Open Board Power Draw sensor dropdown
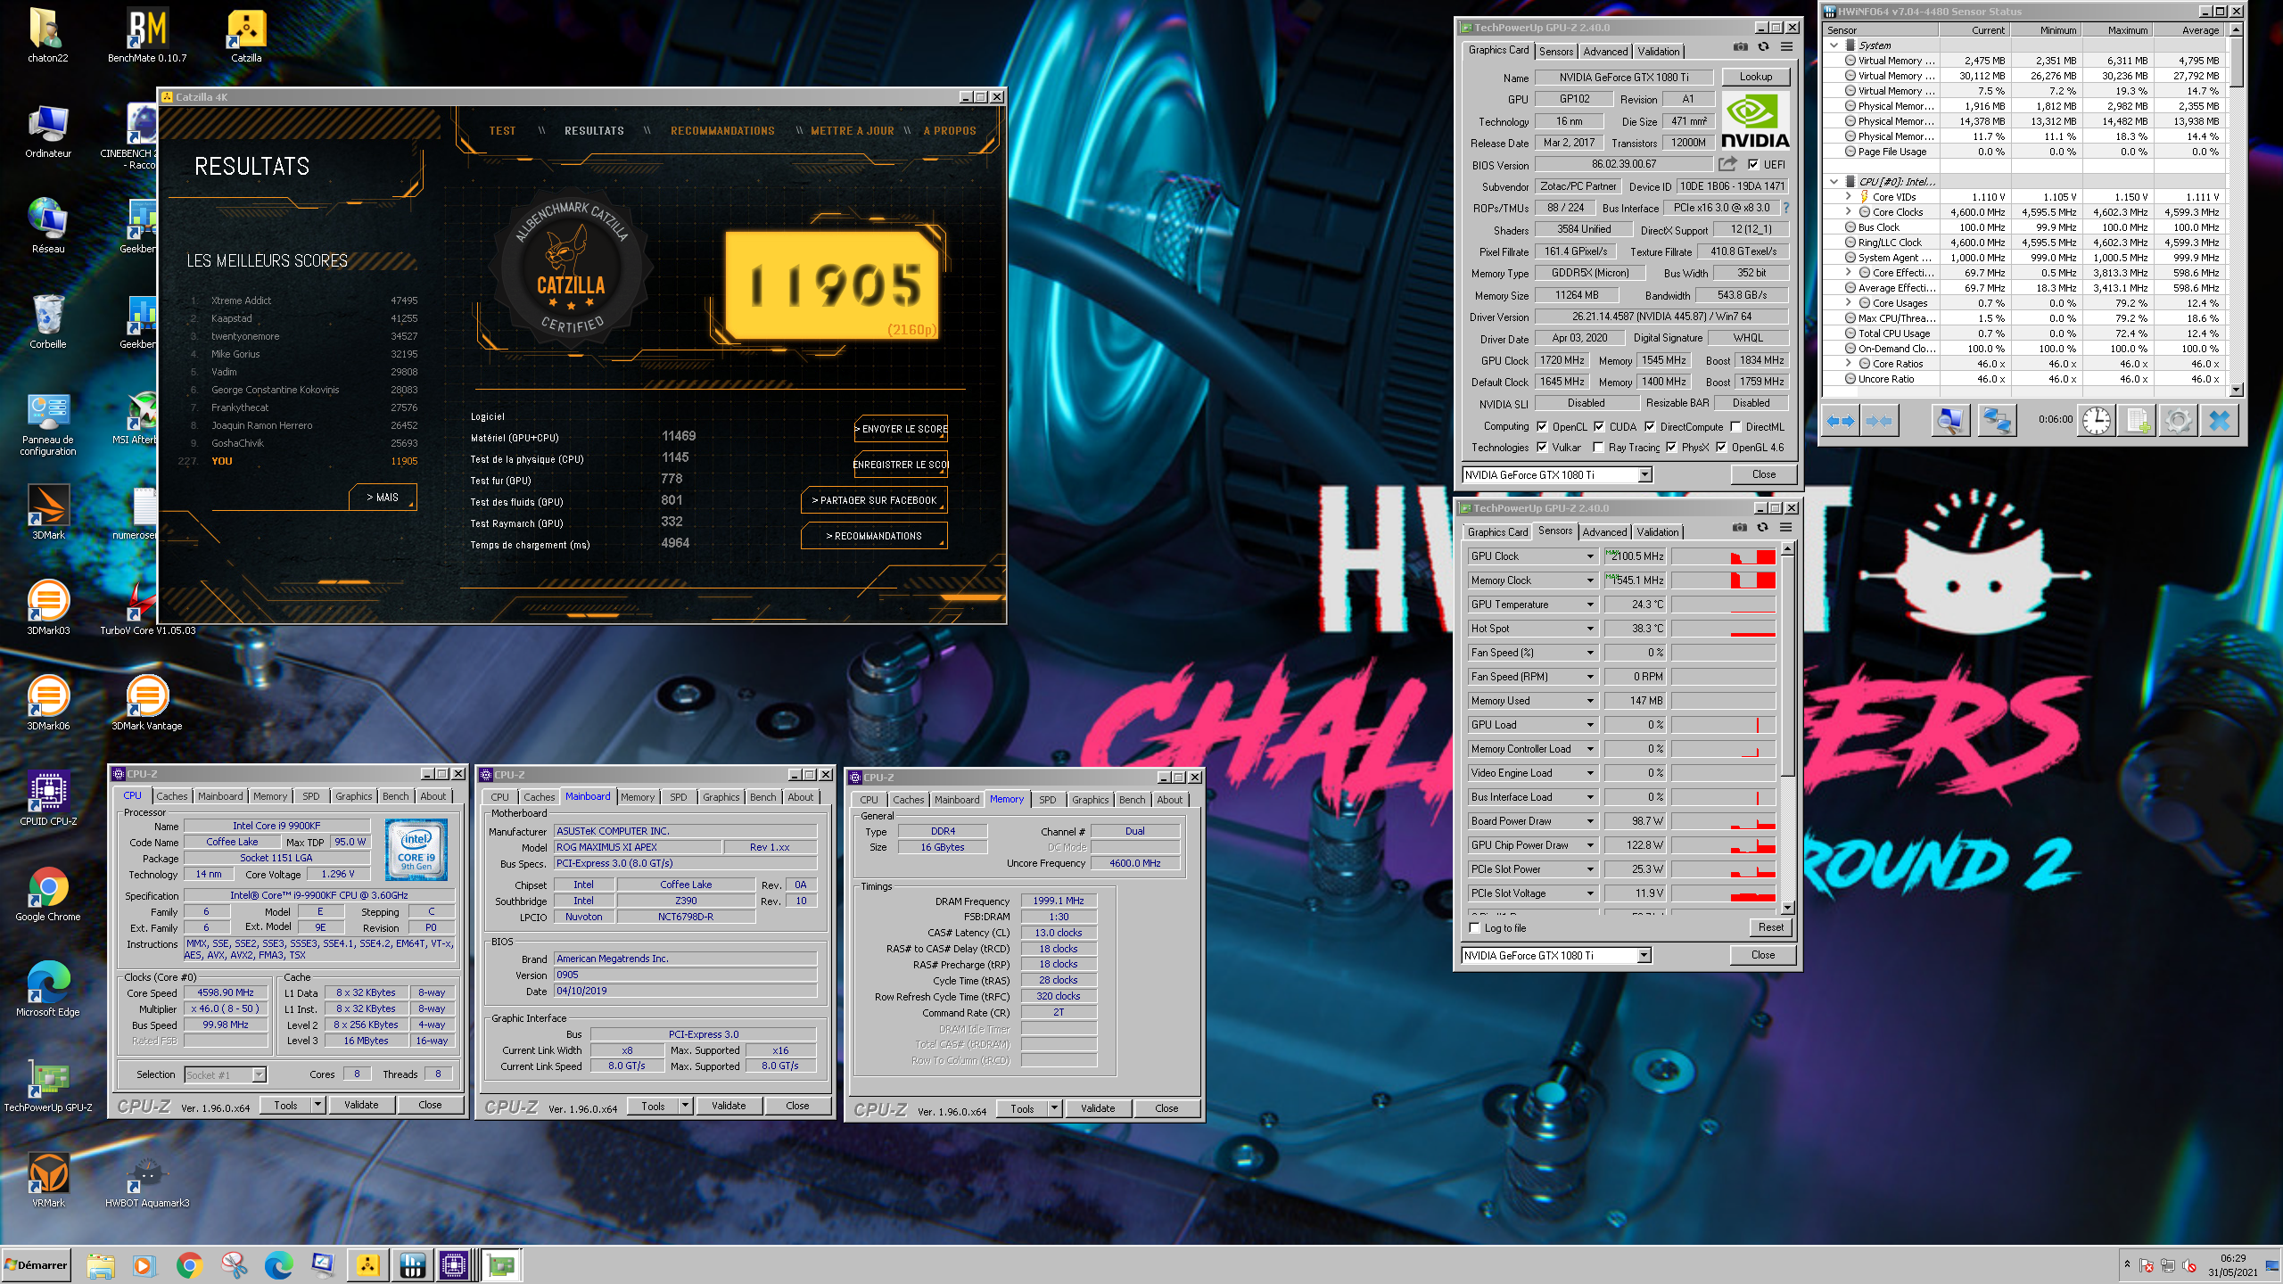This screenshot has height=1284, width=2283. click(x=1590, y=821)
